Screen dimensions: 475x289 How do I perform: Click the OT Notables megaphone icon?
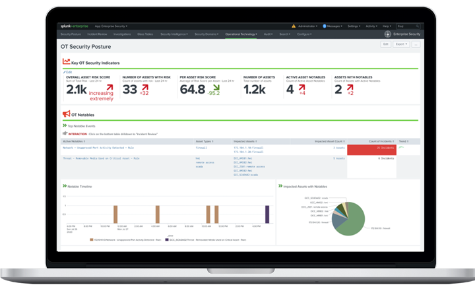67,114
